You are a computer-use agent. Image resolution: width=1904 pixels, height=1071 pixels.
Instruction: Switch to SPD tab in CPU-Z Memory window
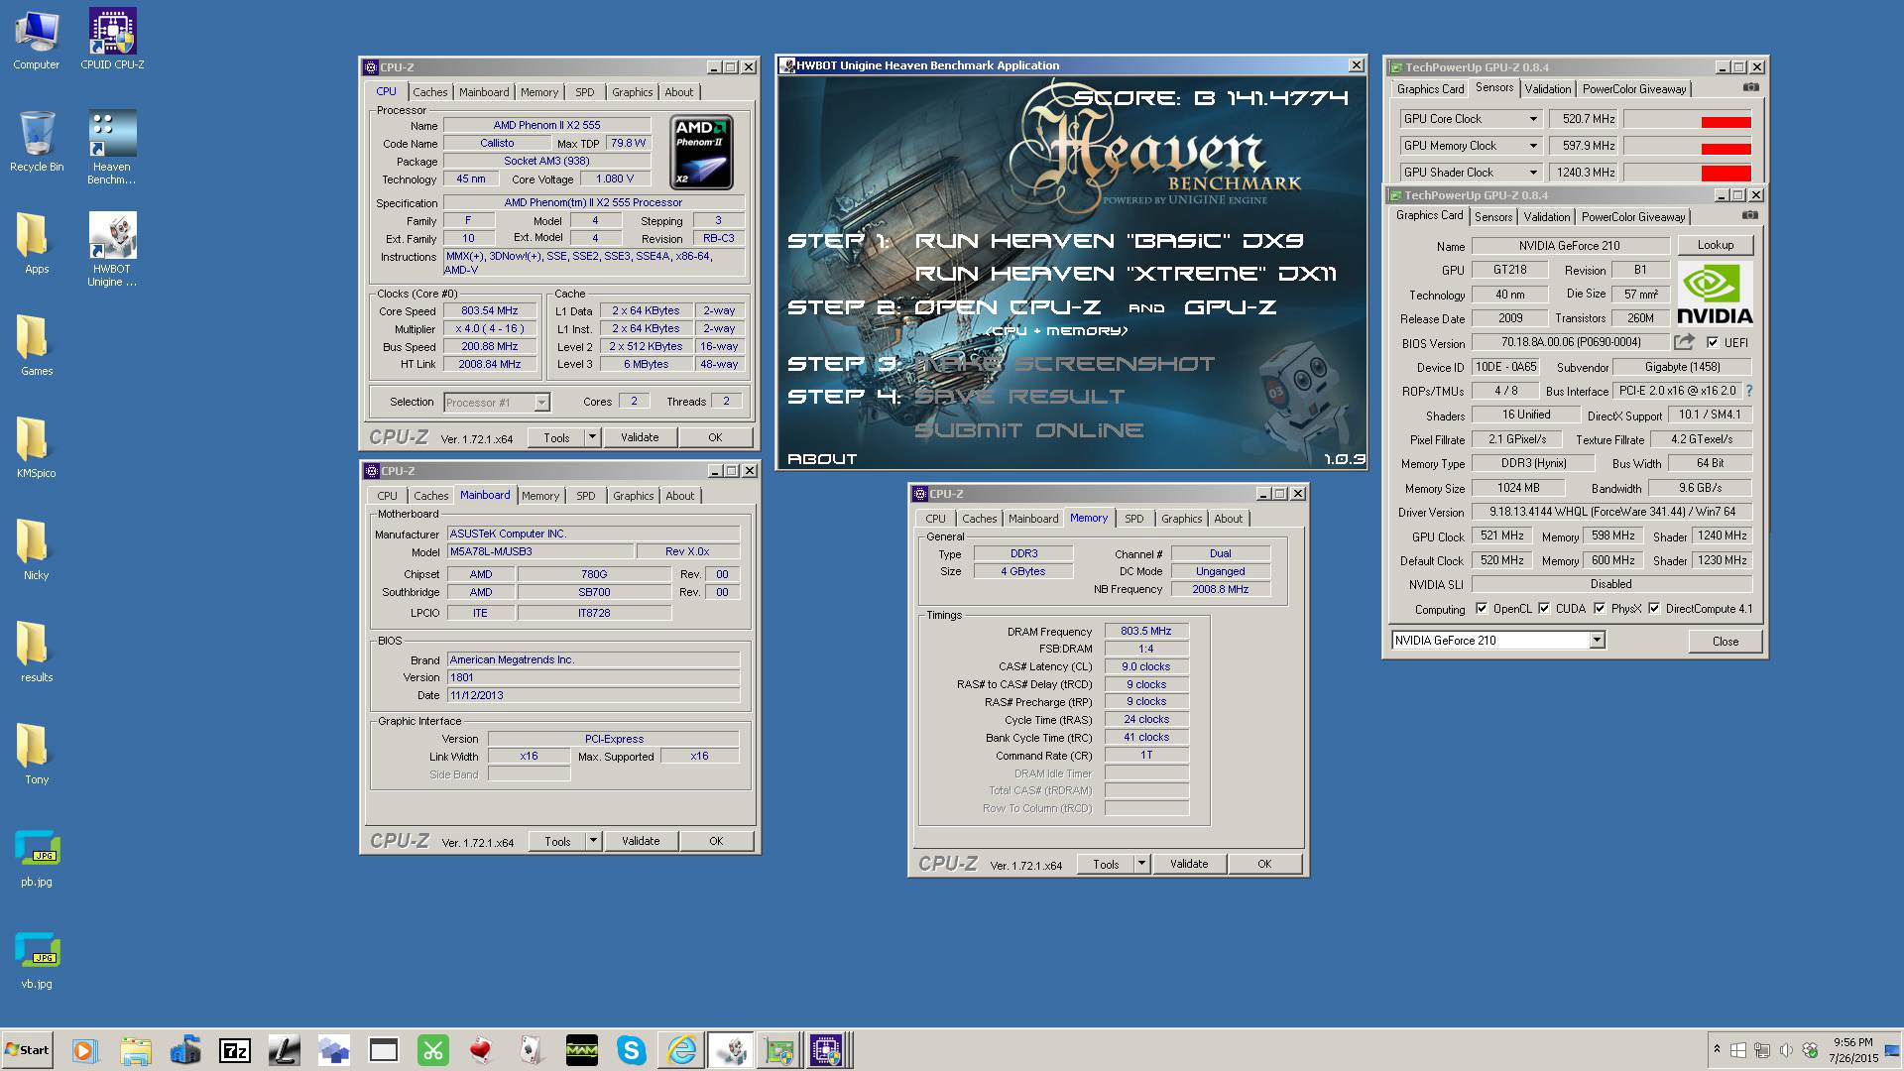point(1134,519)
